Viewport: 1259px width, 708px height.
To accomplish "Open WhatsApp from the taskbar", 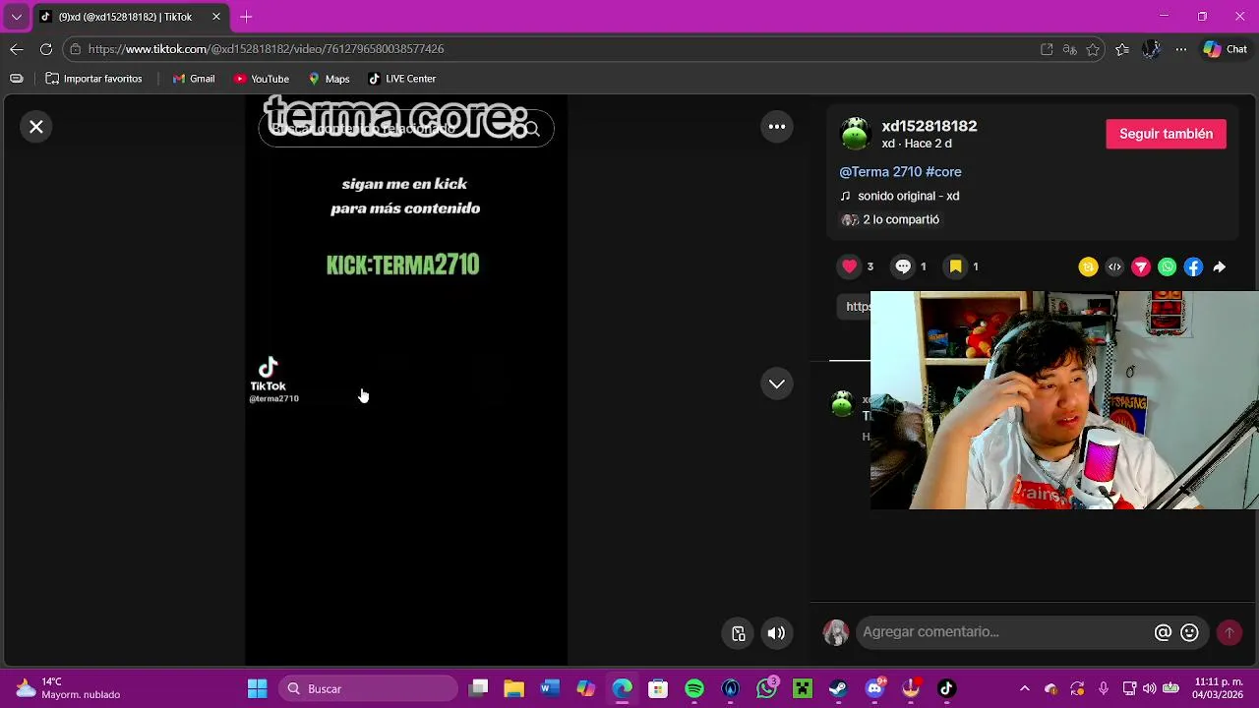I will pyautogui.click(x=767, y=689).
